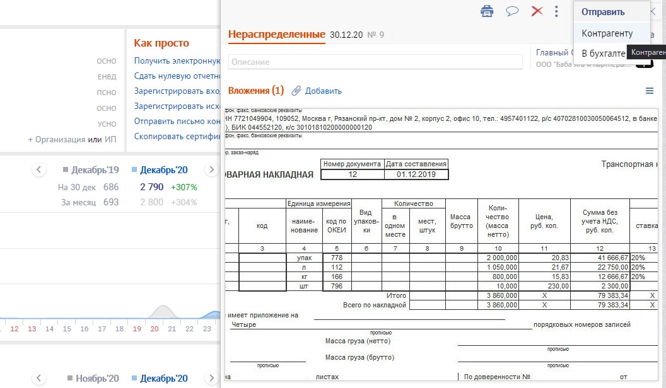Delete document with red cross icon

click(537, 11)
